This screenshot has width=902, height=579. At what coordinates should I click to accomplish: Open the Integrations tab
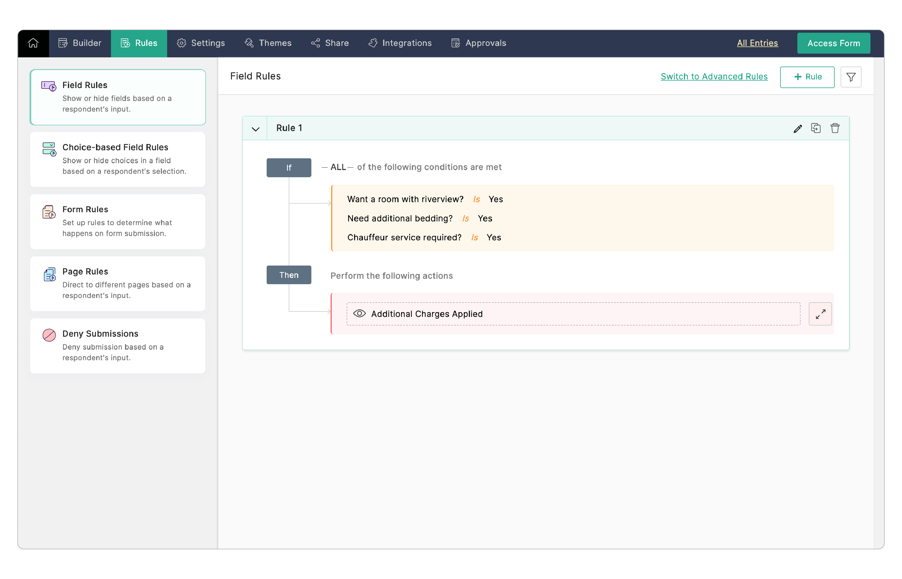tap(400, 43)
